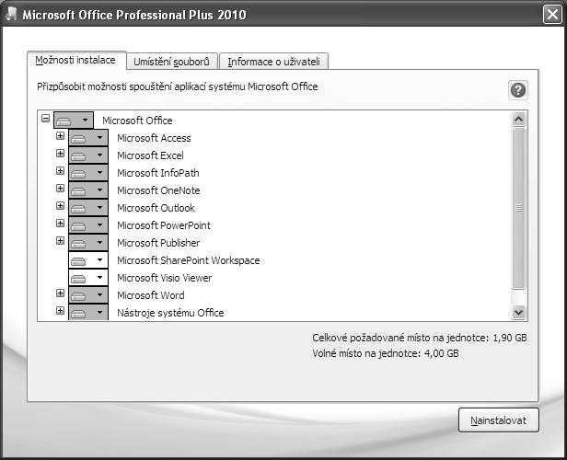Open install options dropdown for Microsoft Excel
The width and height of the screenshot is (567, 460).
pyautogui.click(x=88, y=155)
